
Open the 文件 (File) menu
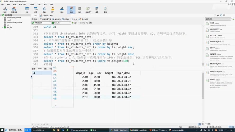point(2,4)
